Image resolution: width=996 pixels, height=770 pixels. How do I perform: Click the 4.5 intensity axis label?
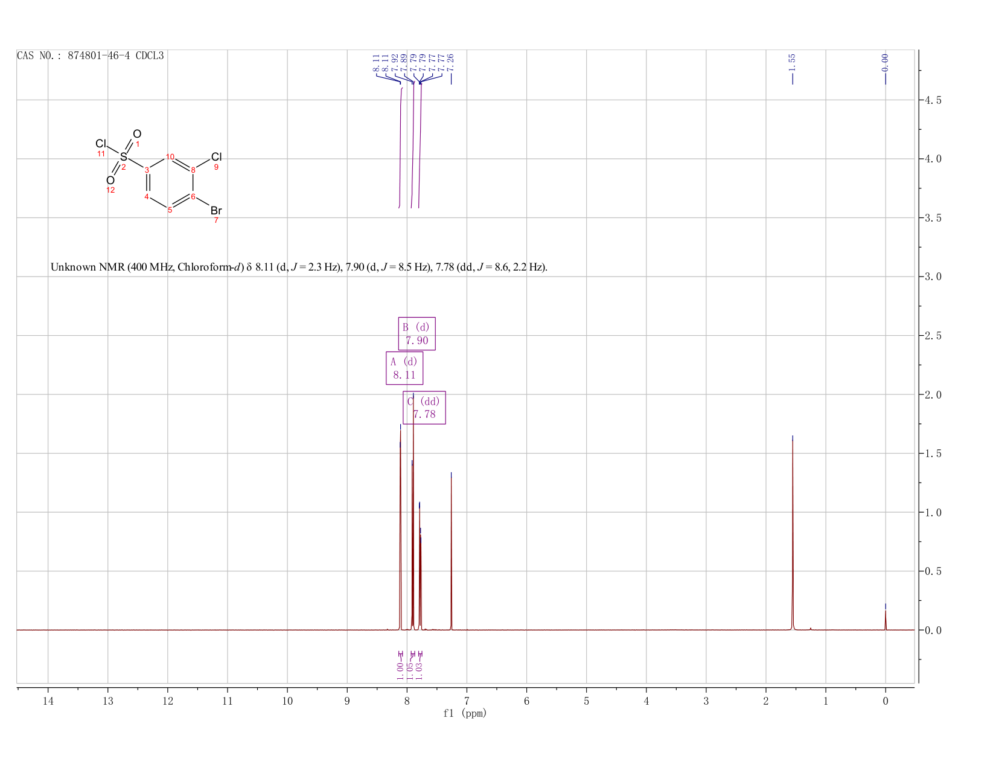933,100
